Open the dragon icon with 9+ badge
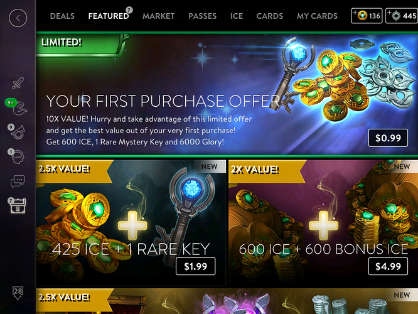Image resolution: width=418 pixels, height=314 pixels. coord(18,107)
